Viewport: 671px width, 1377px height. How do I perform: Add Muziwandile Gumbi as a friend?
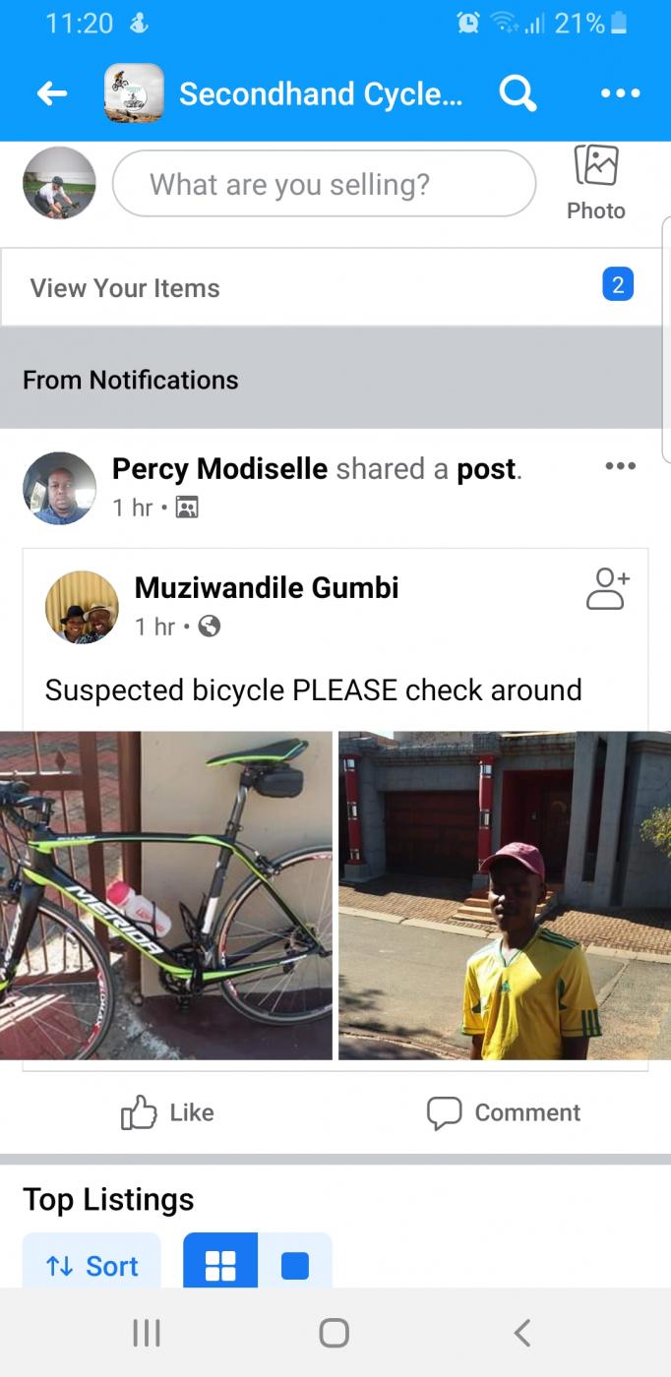click(607, 589)
